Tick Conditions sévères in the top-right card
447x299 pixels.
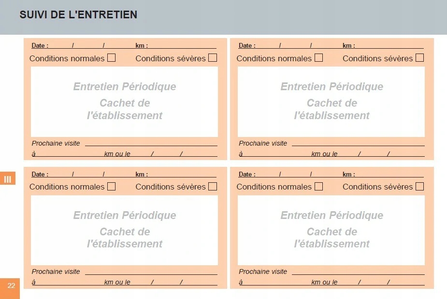419,58
